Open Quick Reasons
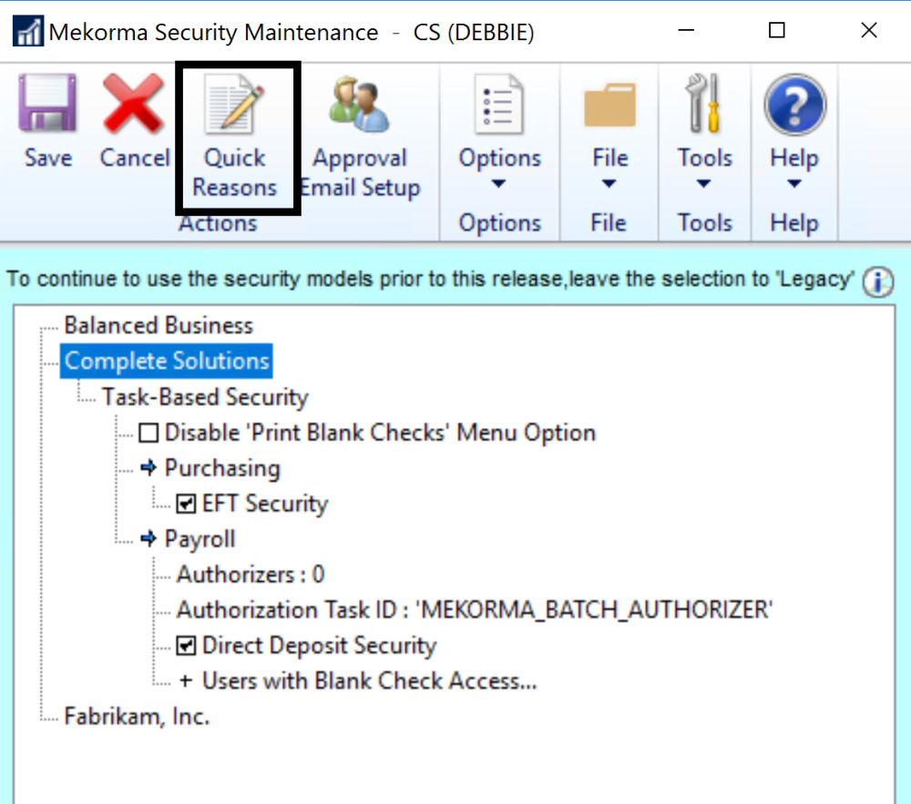 pos(235,105)
